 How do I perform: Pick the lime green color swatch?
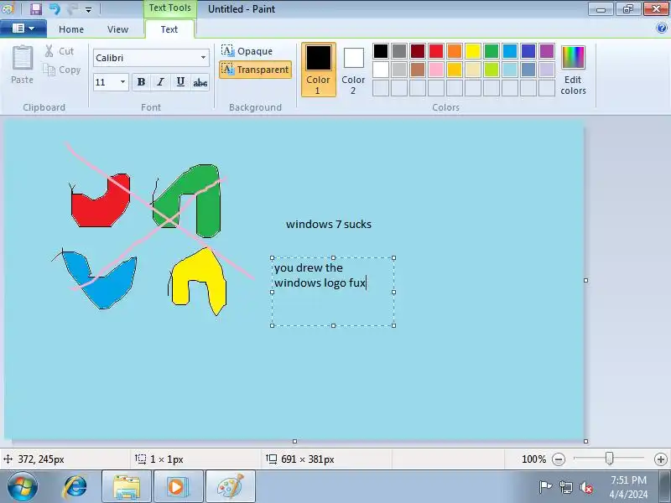tap(492, 70)
